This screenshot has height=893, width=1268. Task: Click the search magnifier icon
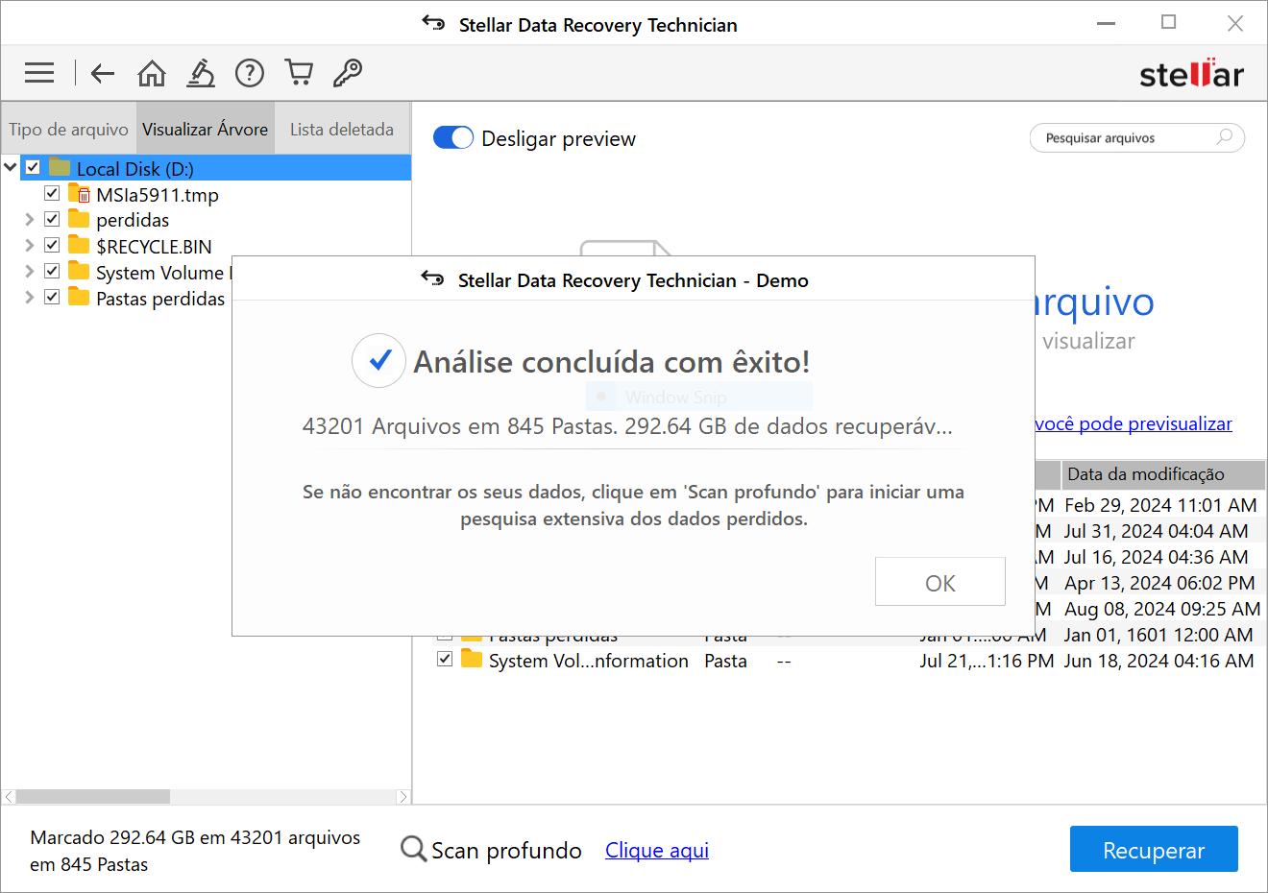coord(1225,137)
